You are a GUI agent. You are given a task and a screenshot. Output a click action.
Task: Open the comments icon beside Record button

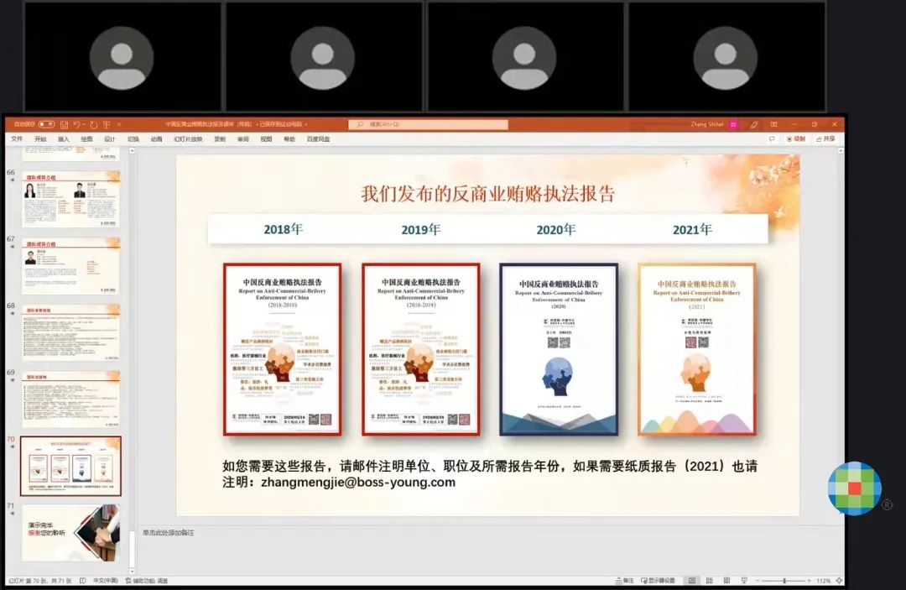point(772,138)
